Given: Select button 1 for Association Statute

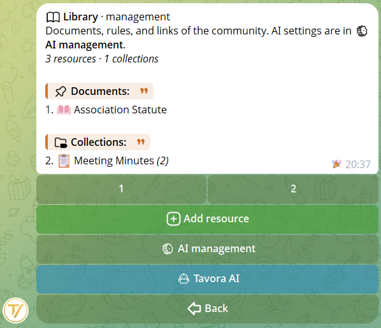Looking at the screenshot, I should click(121, 189).
